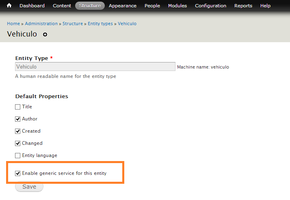Open the Appearance menu
Screen dimensions: 290x200
(123, 6)
